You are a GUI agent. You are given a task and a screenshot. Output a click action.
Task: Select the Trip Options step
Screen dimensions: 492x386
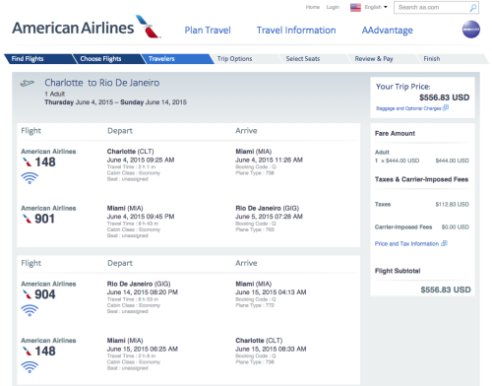tap(234, 59)
